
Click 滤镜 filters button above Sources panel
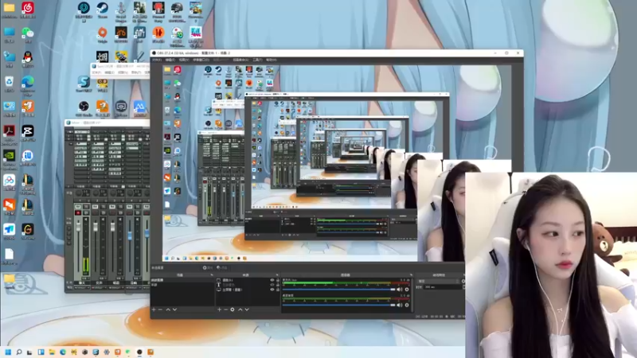click(x=222, y=268)
